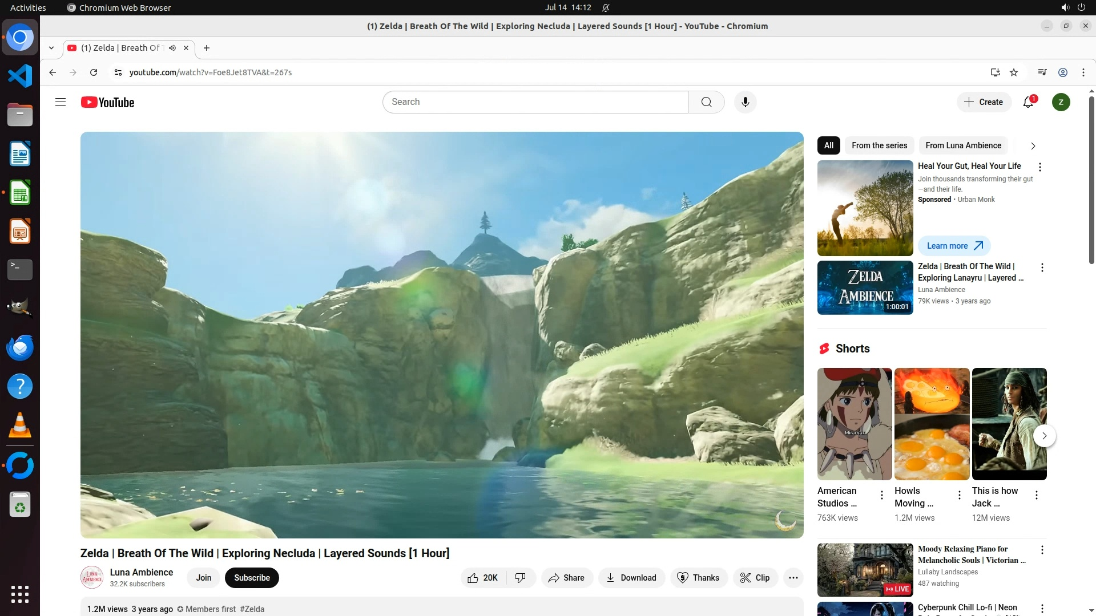
Task: Select the "From the series" filter chip
Action: pyautogui.click(x=879, y=145)
